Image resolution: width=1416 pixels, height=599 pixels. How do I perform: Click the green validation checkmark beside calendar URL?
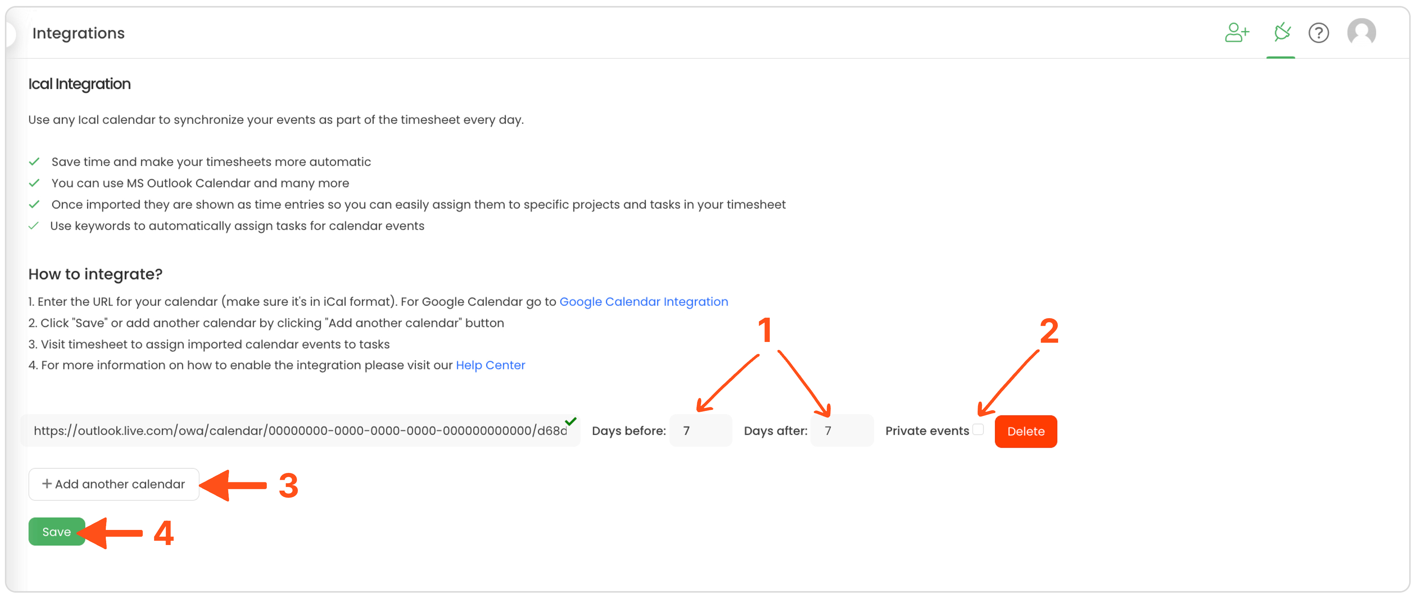click(x=571, y=421)
